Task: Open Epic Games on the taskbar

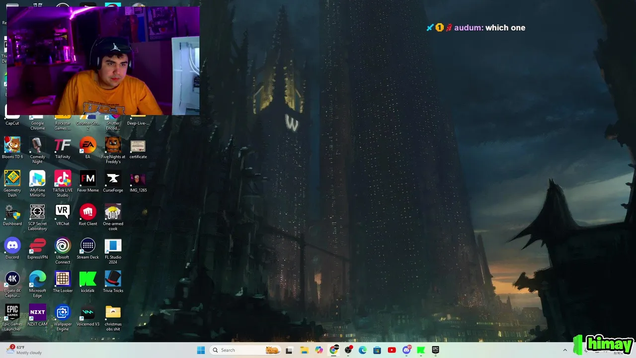Action: 436,350
